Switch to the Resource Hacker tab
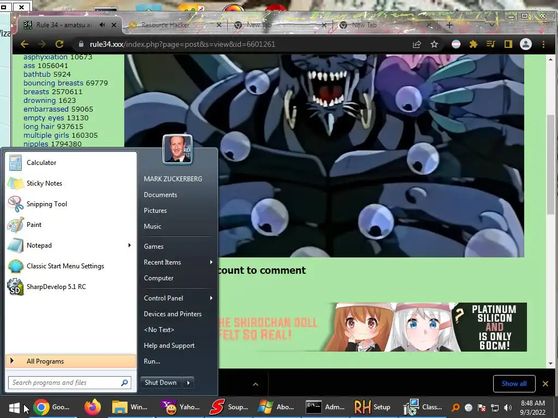Screen dimensions: 558x418 coord(174,25)
